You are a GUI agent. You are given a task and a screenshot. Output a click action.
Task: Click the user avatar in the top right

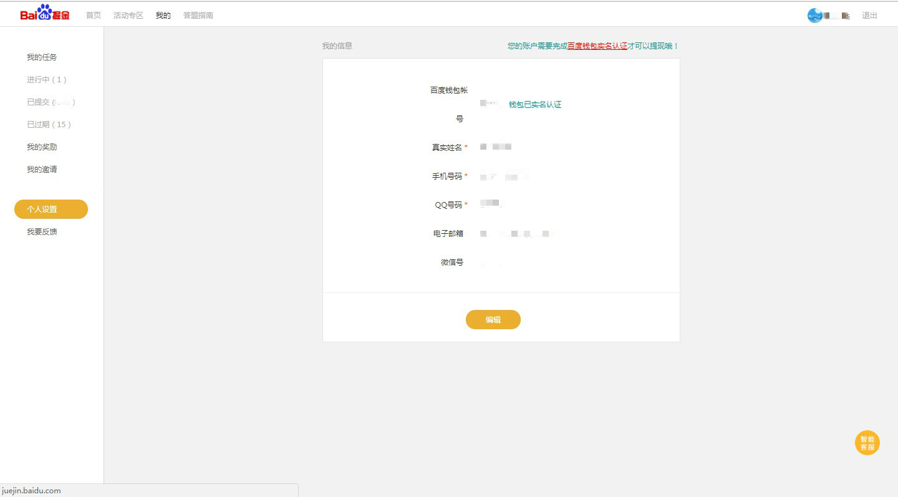coord(815,15)
